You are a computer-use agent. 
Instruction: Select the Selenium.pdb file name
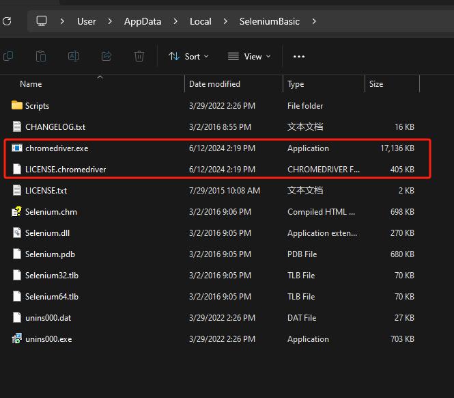50,254
